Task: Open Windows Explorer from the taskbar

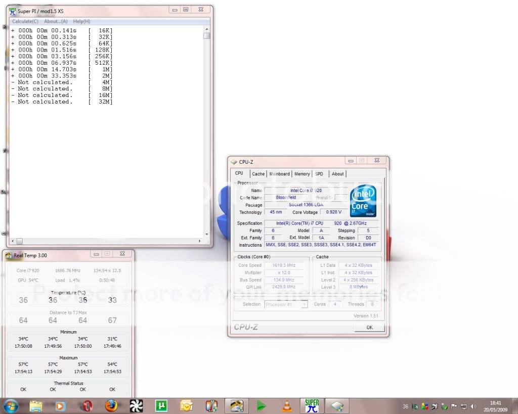Action: 36,406
